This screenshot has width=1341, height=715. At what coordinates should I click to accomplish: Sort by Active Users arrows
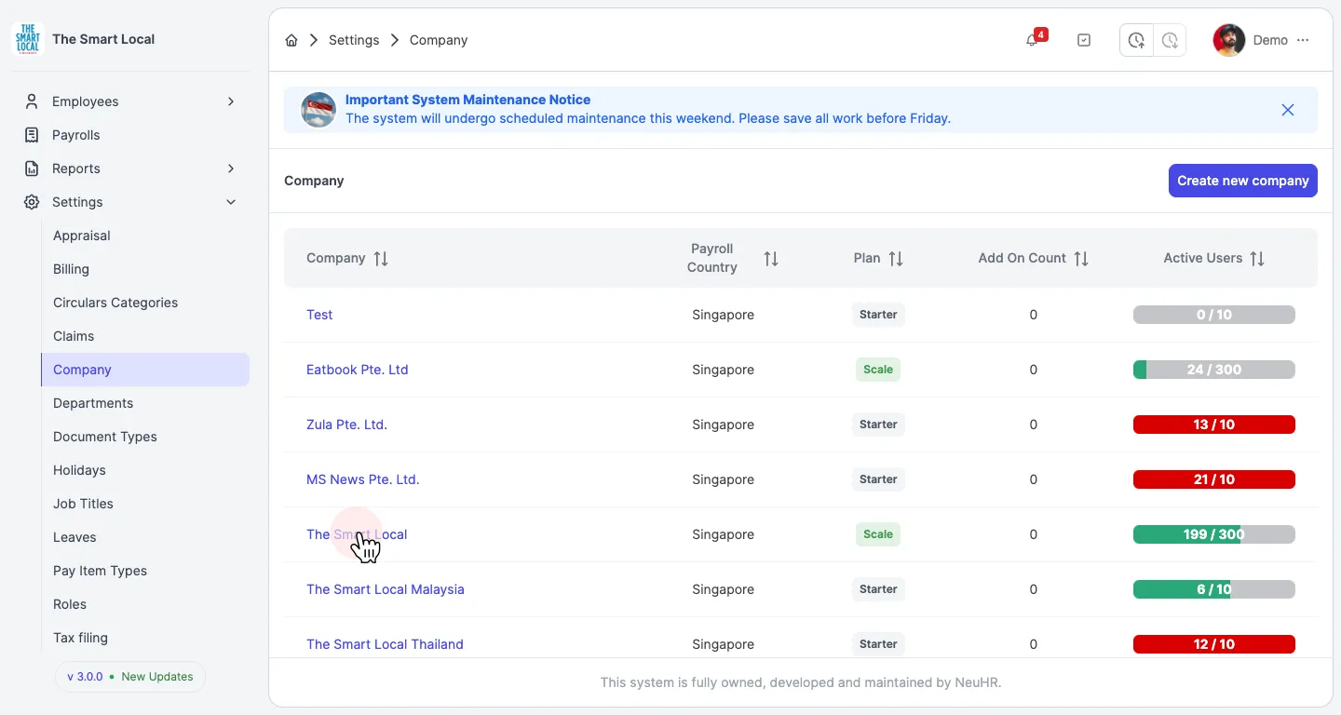point(1257,259)
